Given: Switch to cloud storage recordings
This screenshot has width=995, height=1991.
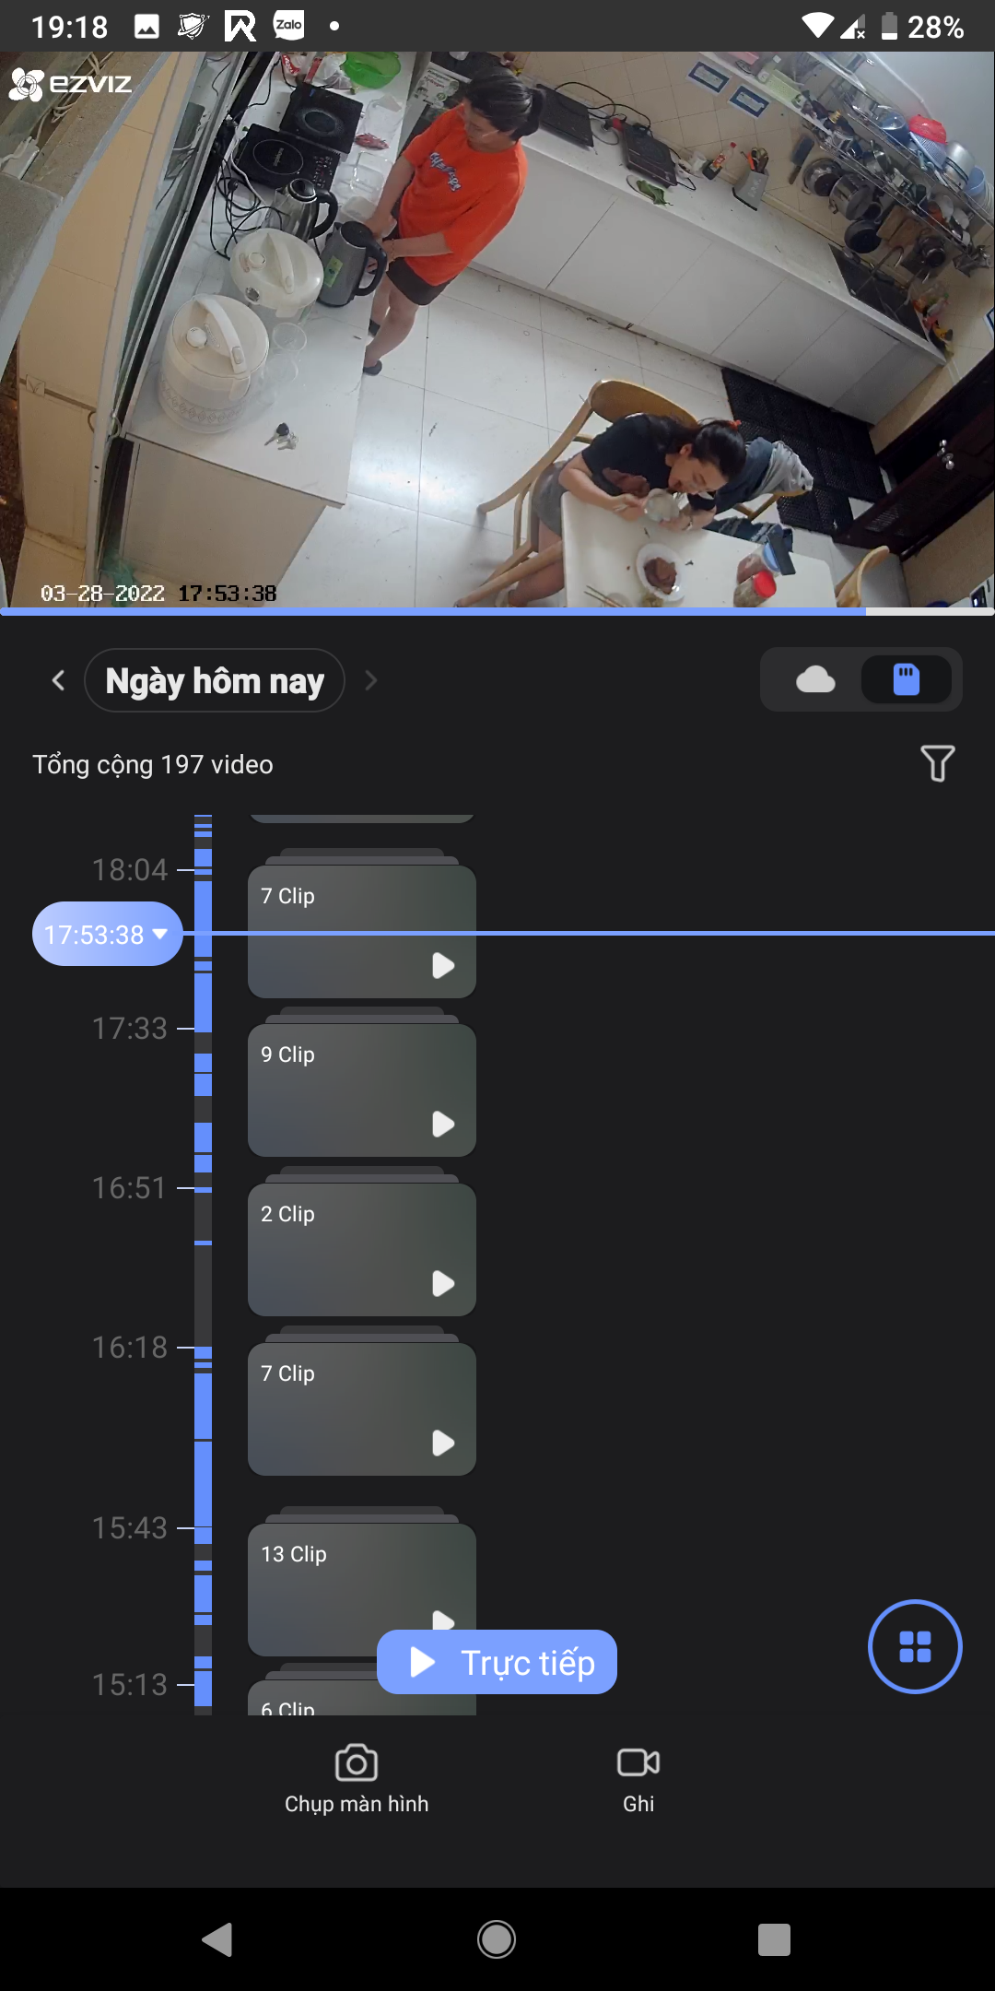Looking at the screenshot, I should click(x=815, y=680).
